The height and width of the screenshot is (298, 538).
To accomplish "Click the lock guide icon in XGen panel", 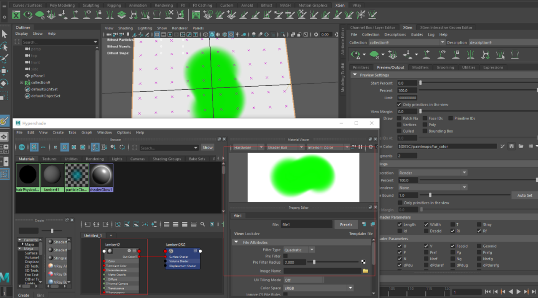I will pyautogui.click(x=456, y=54).
